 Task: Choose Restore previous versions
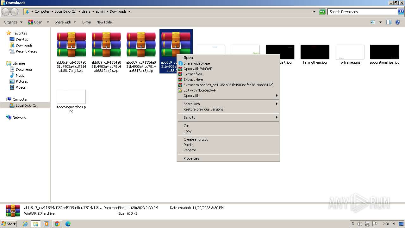228,109
